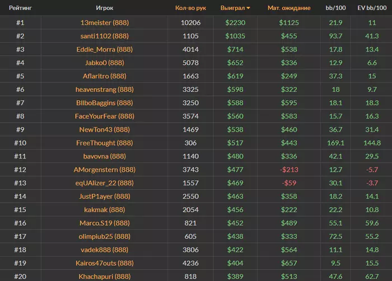392x281 pixels.
Task: Select the EV bb/100 value 144.8
Action: coord(372,143)
